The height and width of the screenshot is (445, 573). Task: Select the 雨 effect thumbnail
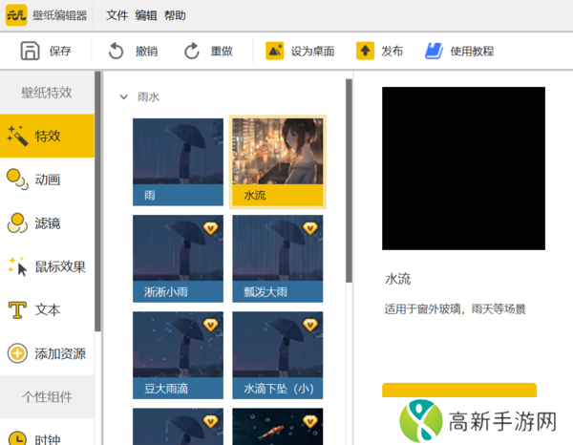pos(178,161)
